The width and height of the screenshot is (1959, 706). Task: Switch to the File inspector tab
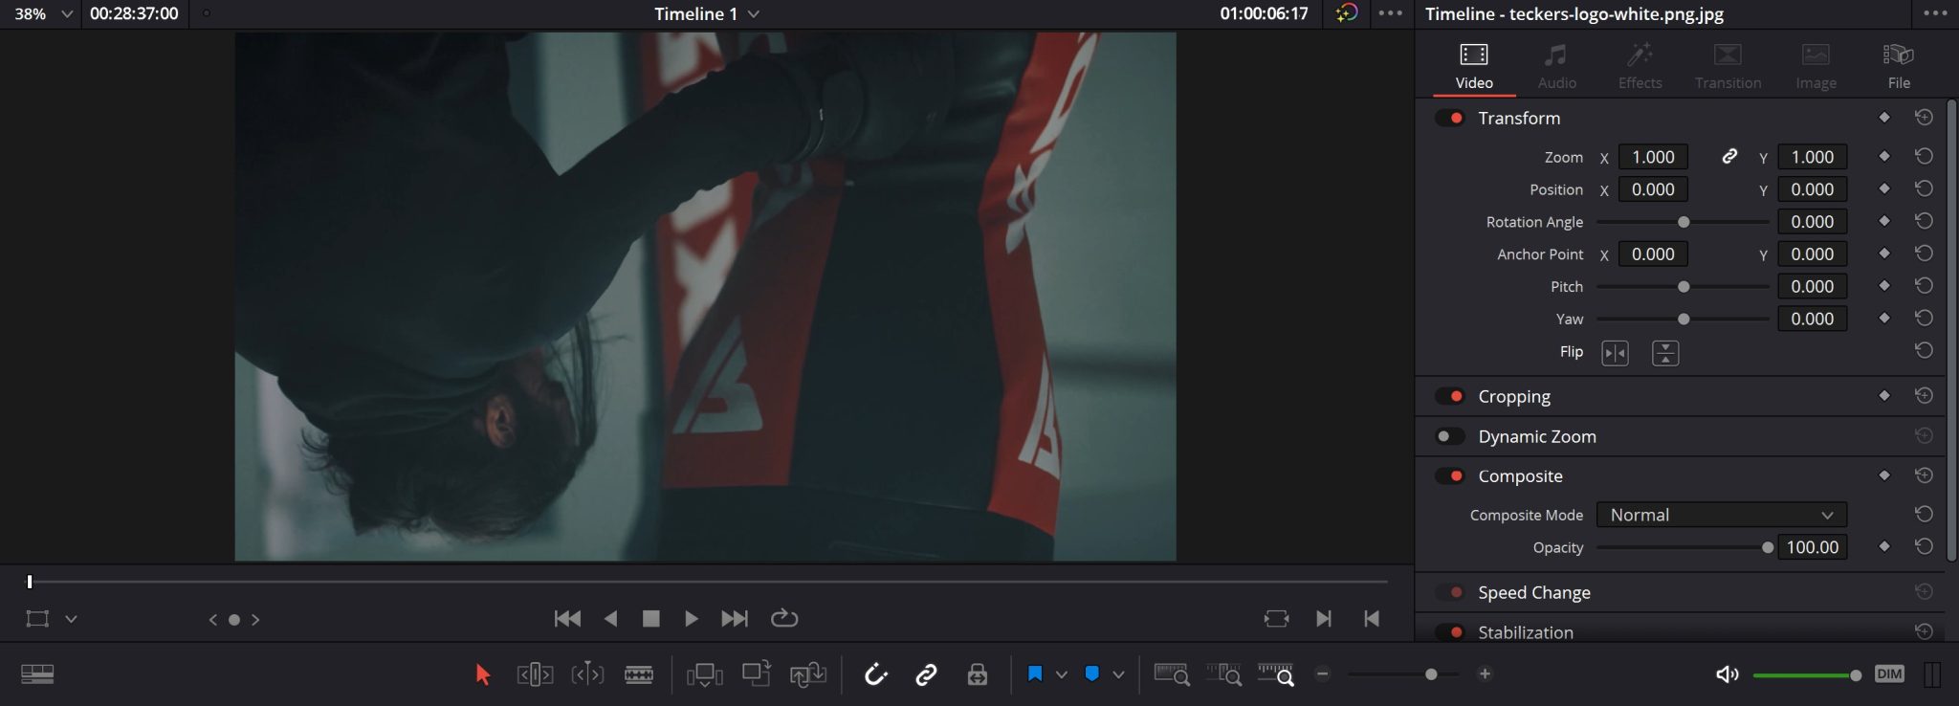[x=1898, y=66]
